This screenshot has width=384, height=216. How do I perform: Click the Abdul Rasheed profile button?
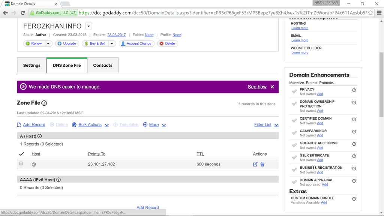click(x=326, y=3)
